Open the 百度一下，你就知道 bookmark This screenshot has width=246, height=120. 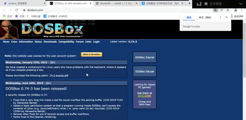click(x=28, y=16)
